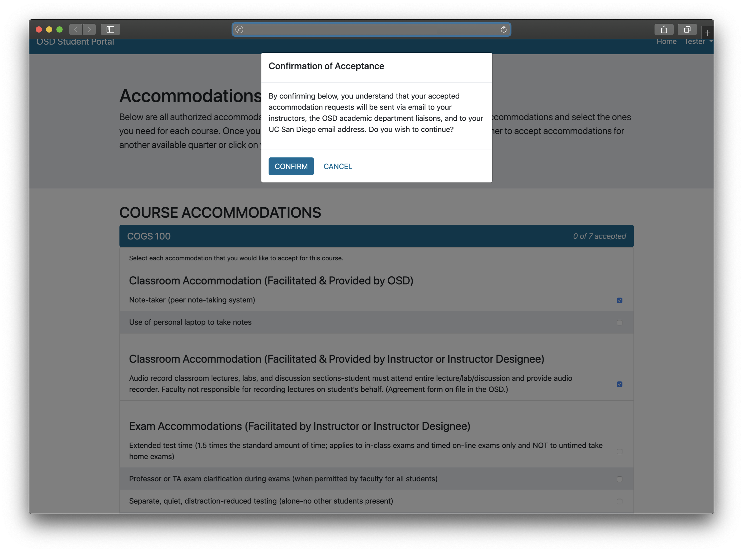This screenshot has height=552, width=743.
Task: Toggle the Use of personal laptop checkbox
Action: click(x=619, y=322)
